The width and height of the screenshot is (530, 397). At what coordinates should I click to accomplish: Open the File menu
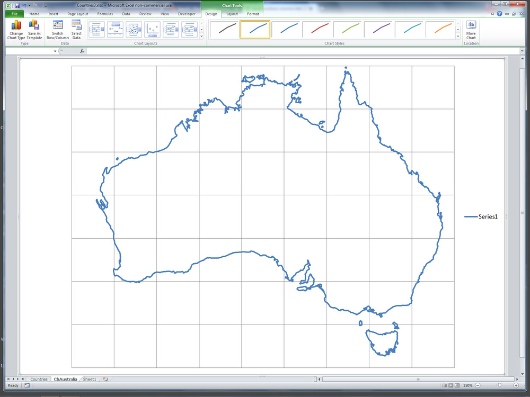coord(14,14)
